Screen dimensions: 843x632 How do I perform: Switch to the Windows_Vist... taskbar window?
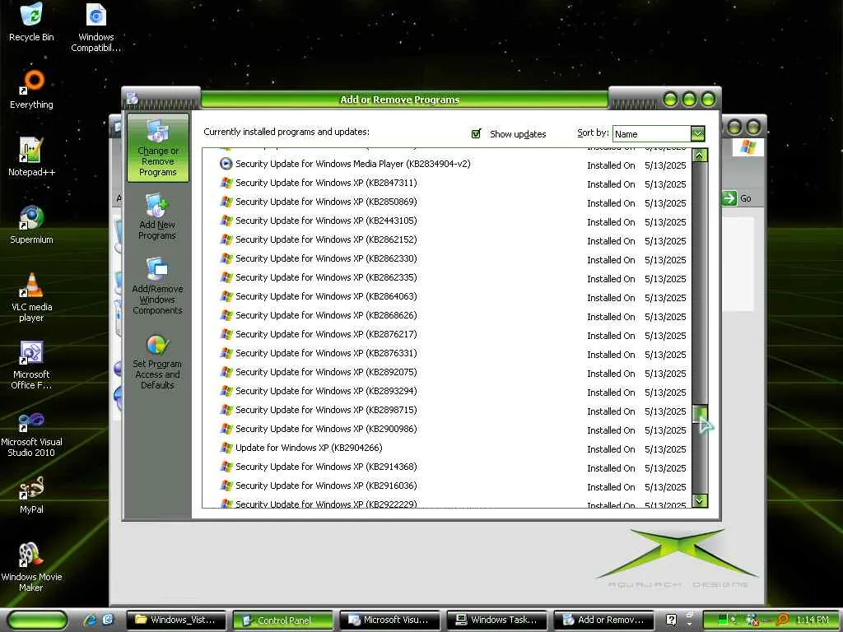pos(176,620)
